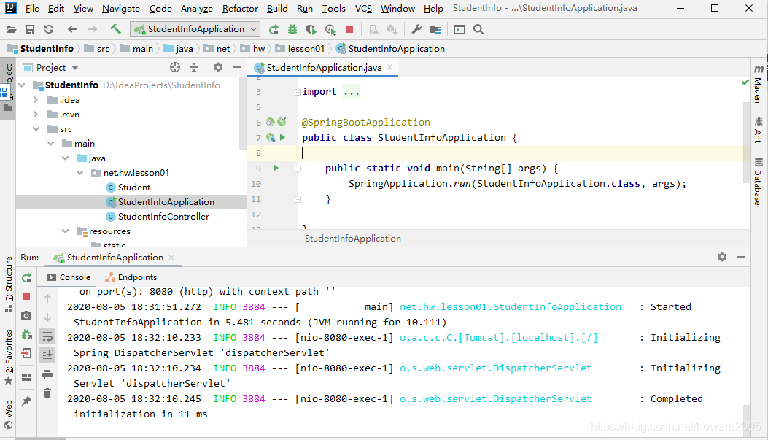
Task: Stop the application from the main toolbar
Action: tap(349, 29)
